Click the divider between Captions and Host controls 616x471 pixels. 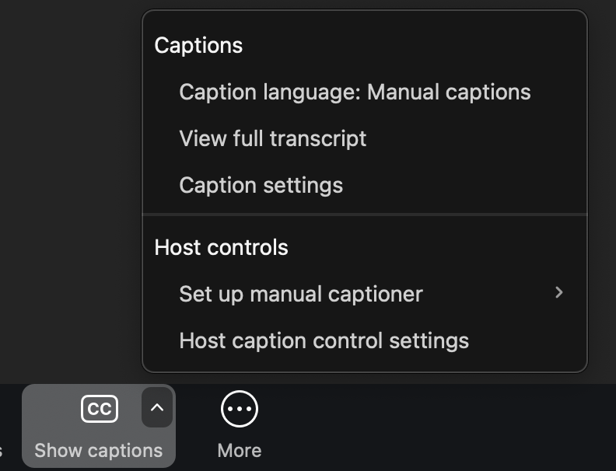click(365, 215)
